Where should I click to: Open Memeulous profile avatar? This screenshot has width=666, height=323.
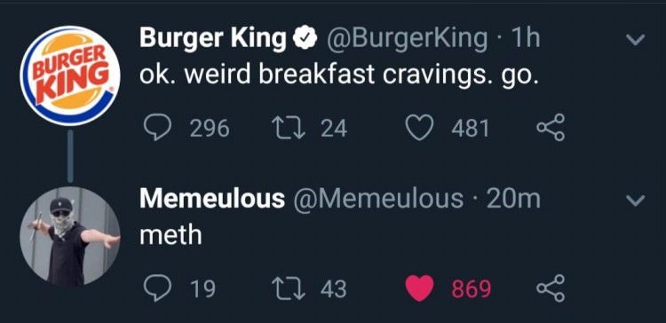click(70, 236)
